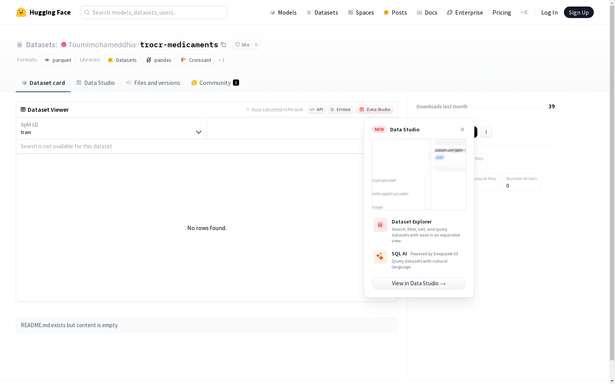Click the Sign Up button
The width and height of the screenshot is (615, 384).
tap(579, 12)
